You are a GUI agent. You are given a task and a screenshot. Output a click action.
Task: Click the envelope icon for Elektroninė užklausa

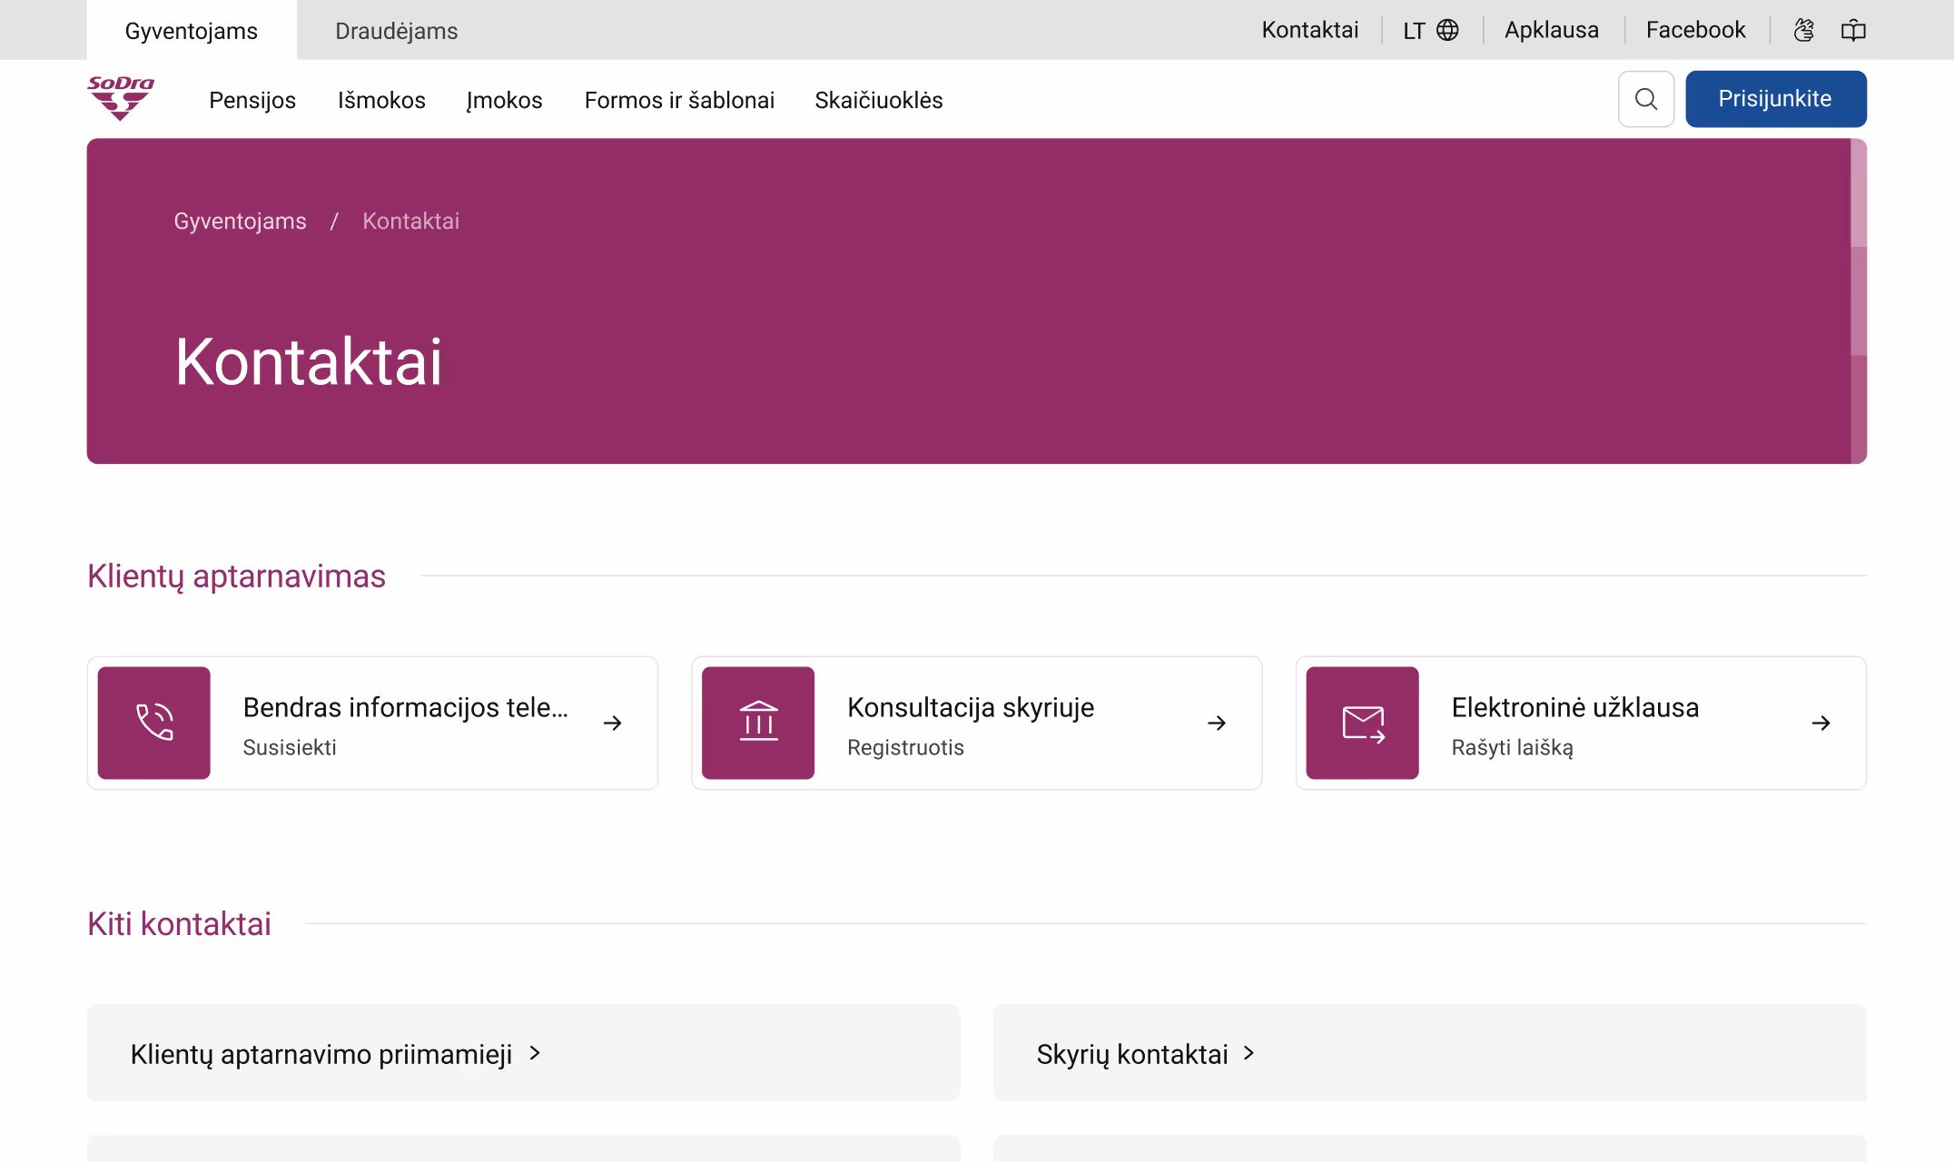point(1362,723)
